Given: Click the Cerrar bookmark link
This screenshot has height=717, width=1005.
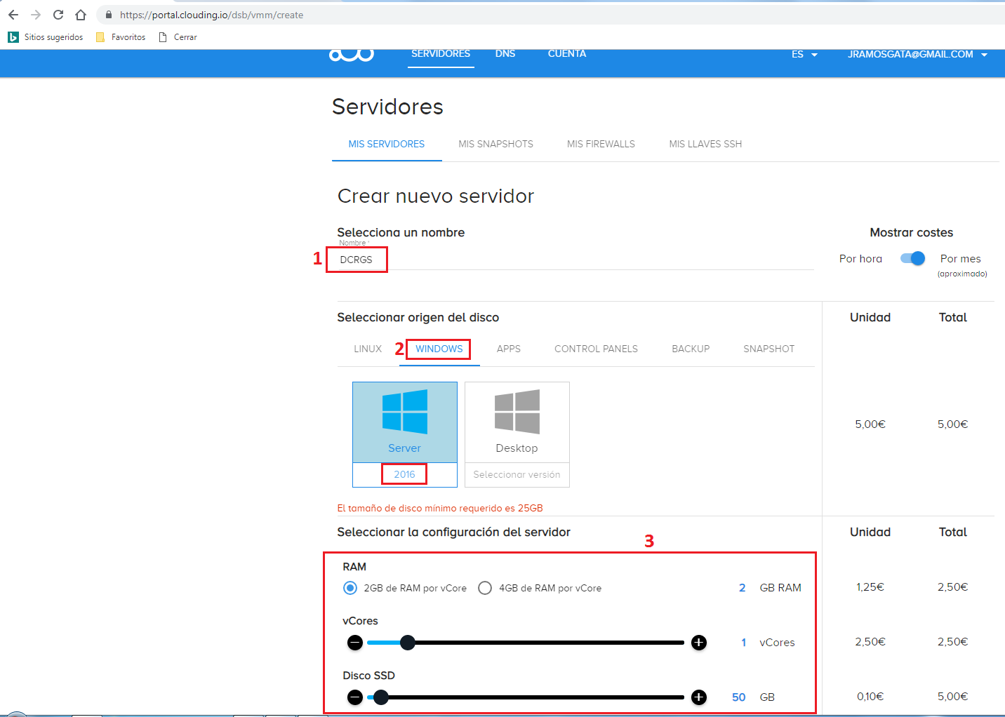Looking at the screenshot, I should [x=185, y=36].
